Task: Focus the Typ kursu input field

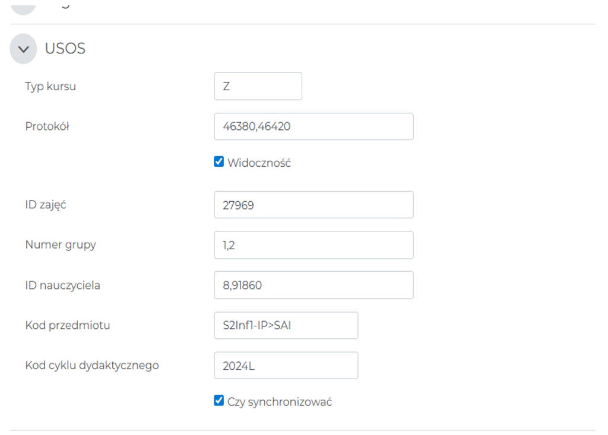Action: [258, 86]
